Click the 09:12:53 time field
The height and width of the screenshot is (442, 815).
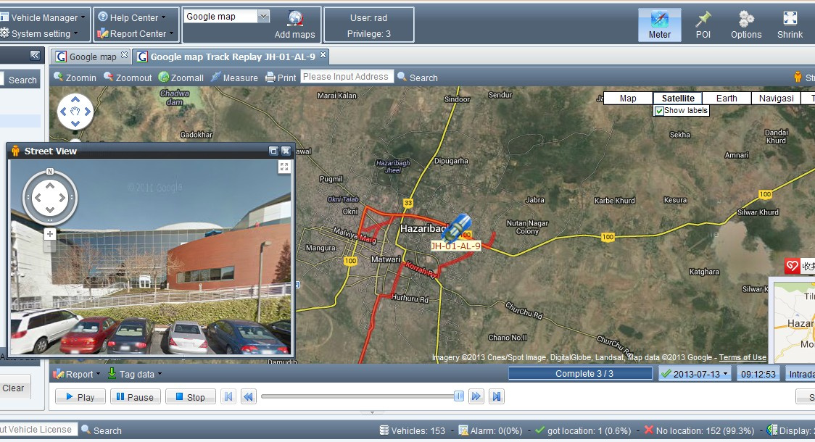click(x=758, y=374)
